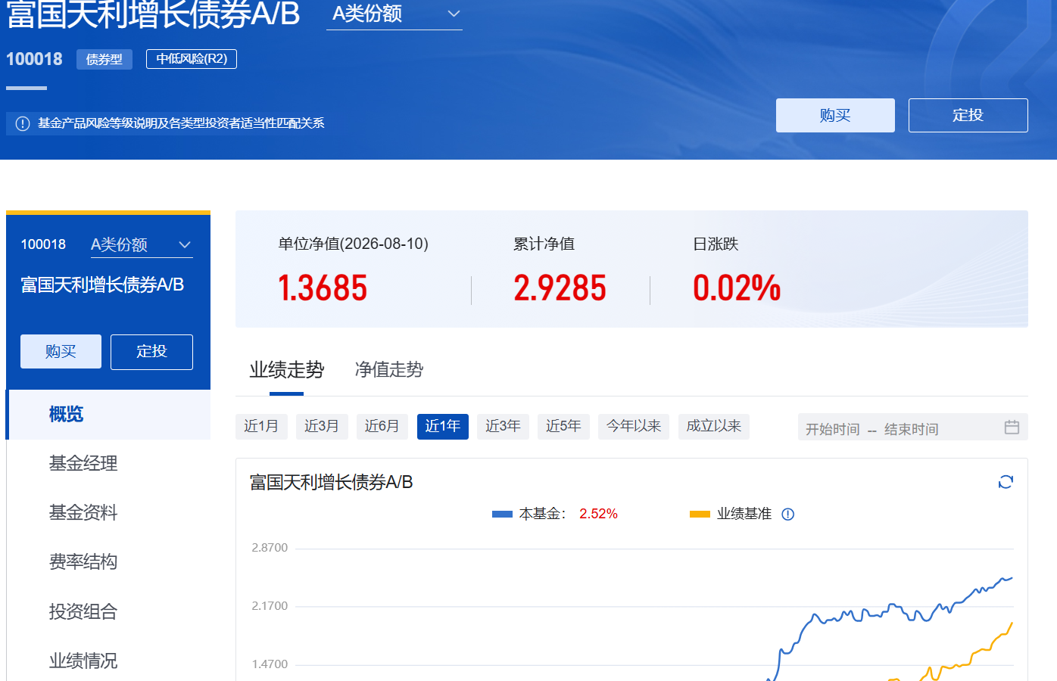This screenshot has width=1057, height=681.
Task: Click the 结束时间 date field
Action: click(912, 429)
